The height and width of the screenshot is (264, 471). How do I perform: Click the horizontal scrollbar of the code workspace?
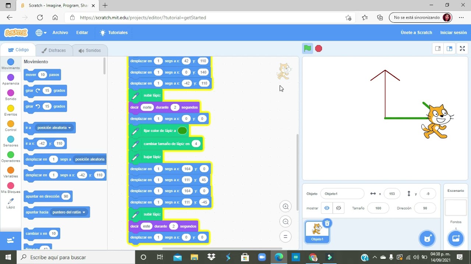pyautogui.click(x=222, y=248)
